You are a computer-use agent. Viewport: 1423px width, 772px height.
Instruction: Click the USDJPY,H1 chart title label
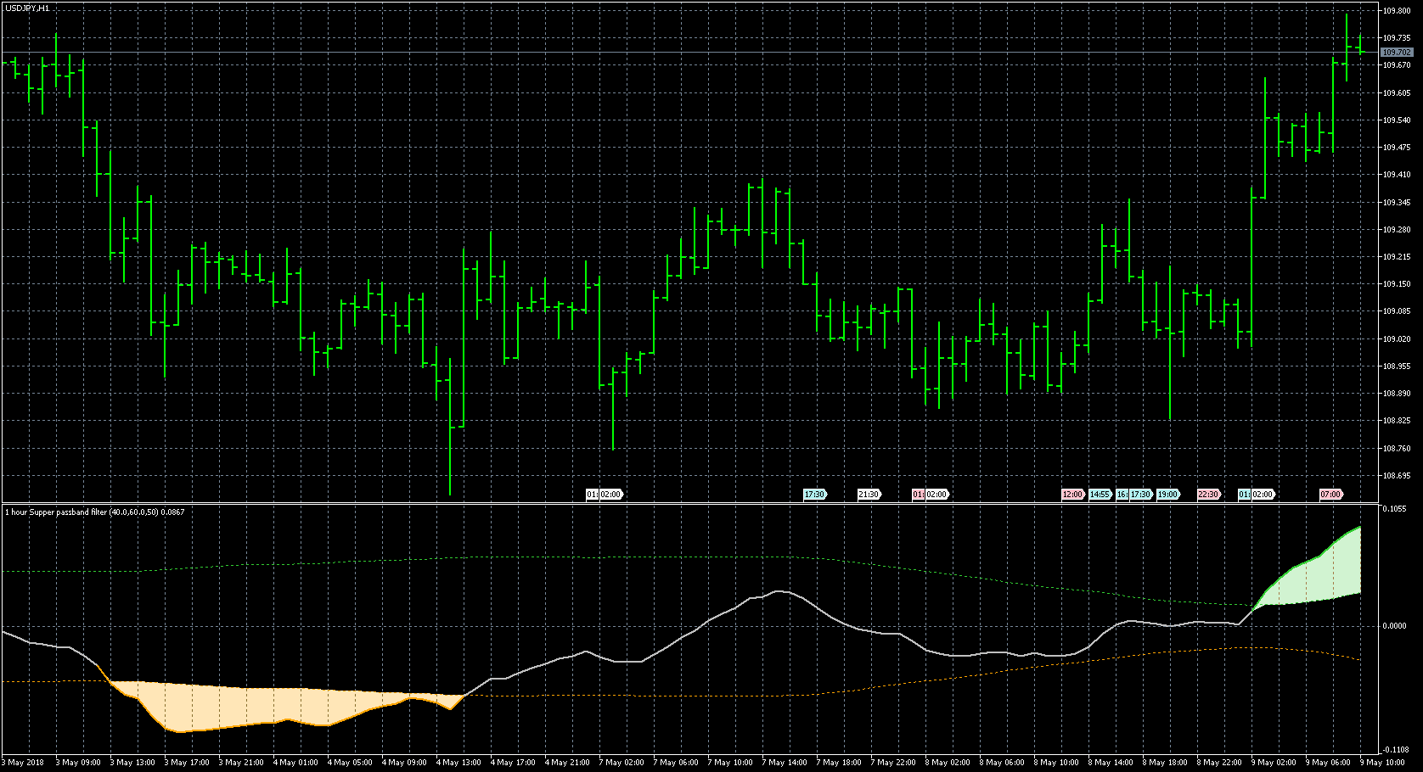pos(27,8)
